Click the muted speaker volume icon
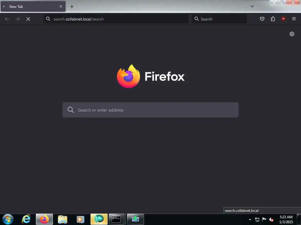Viewport: 301px width, 225px height. click(x=271, y=219)
